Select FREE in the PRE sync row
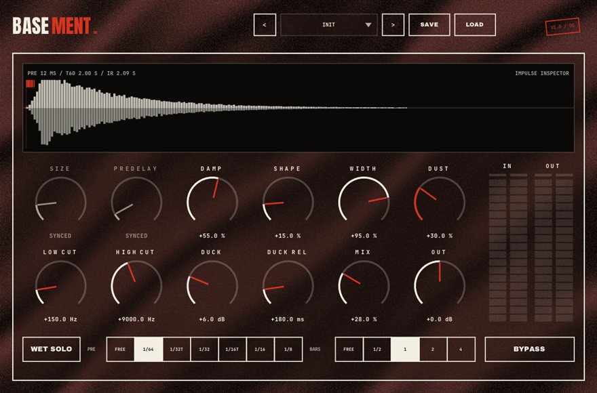This screenshot has width=597, height=393. point(120,349)
